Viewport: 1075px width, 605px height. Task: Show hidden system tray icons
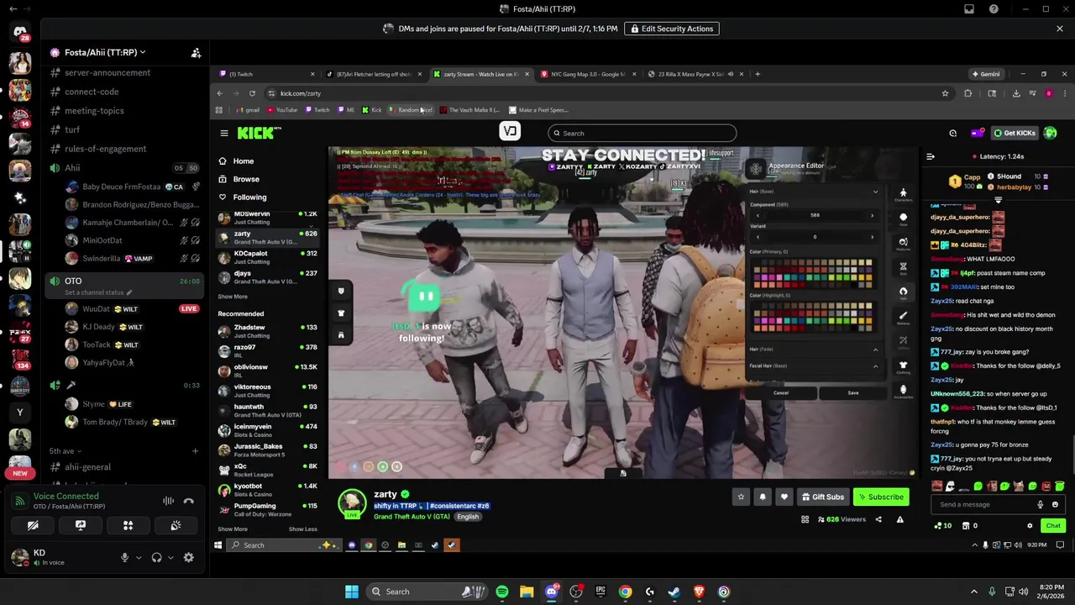(974, 592)
